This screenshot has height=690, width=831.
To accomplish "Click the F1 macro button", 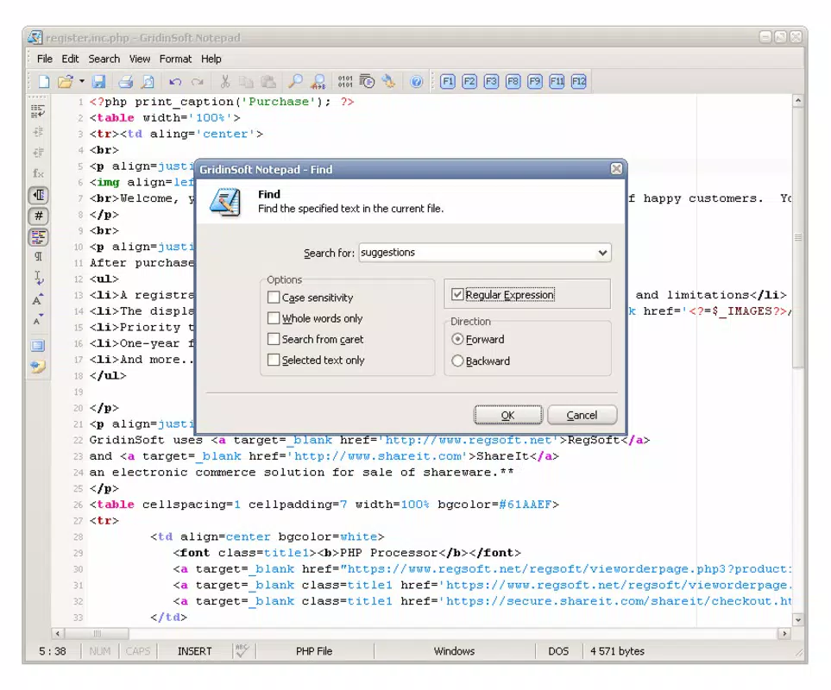I will pos(448,82).
